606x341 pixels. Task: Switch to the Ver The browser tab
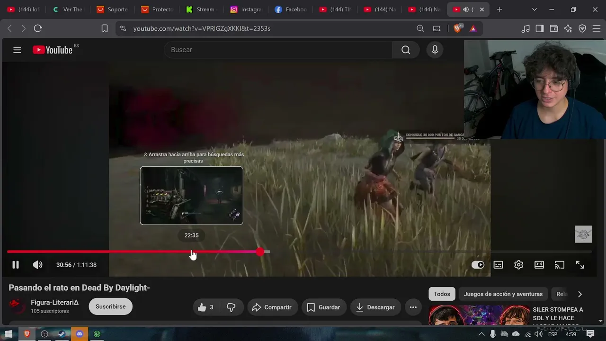point(67,9)
